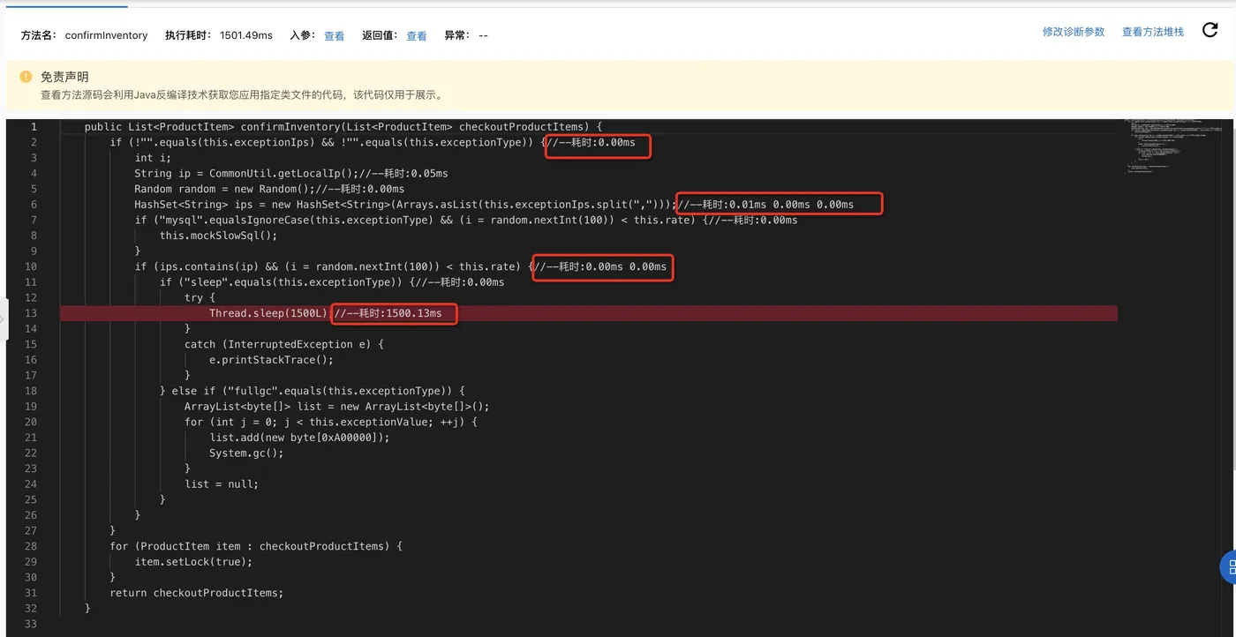1236x637 pixels.
Task: Click the 异常 label in header
Action: 456,36
